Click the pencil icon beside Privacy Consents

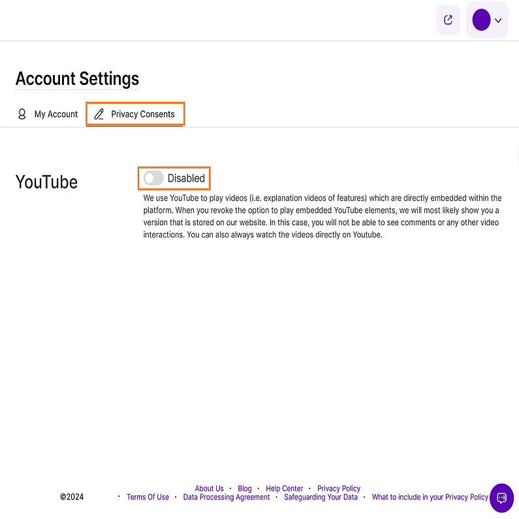click(x=99, y=114)
